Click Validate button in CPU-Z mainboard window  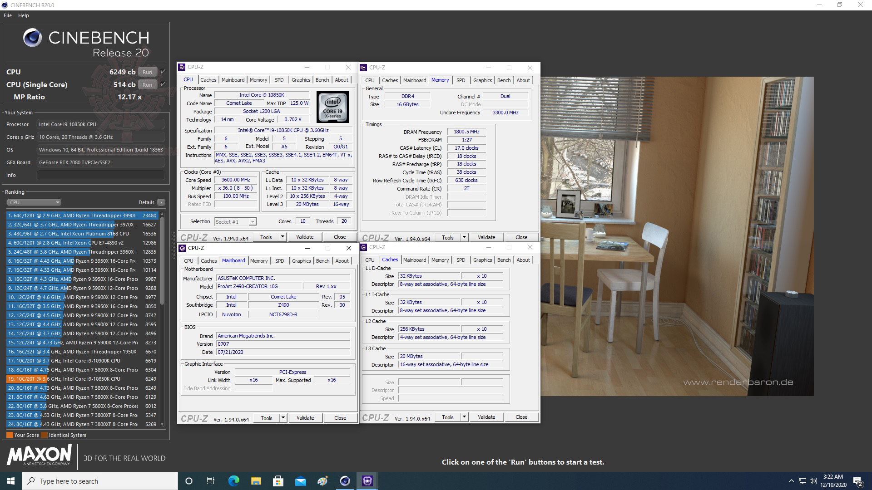[306, 417]
